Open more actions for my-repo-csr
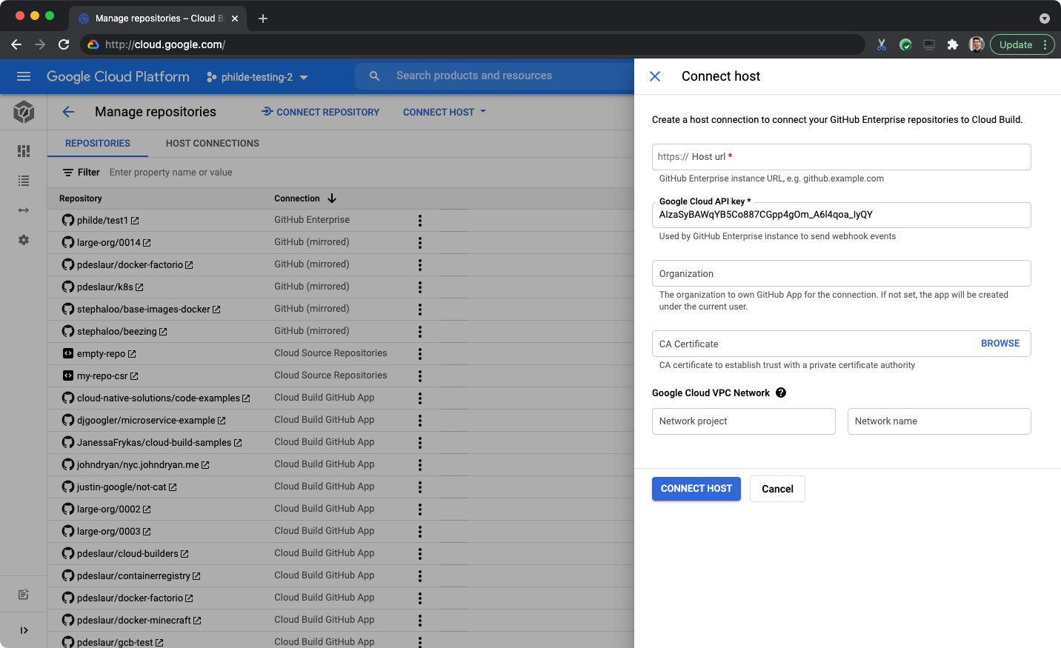This screenshot has width=1061, height=648. tap(420, 376)
